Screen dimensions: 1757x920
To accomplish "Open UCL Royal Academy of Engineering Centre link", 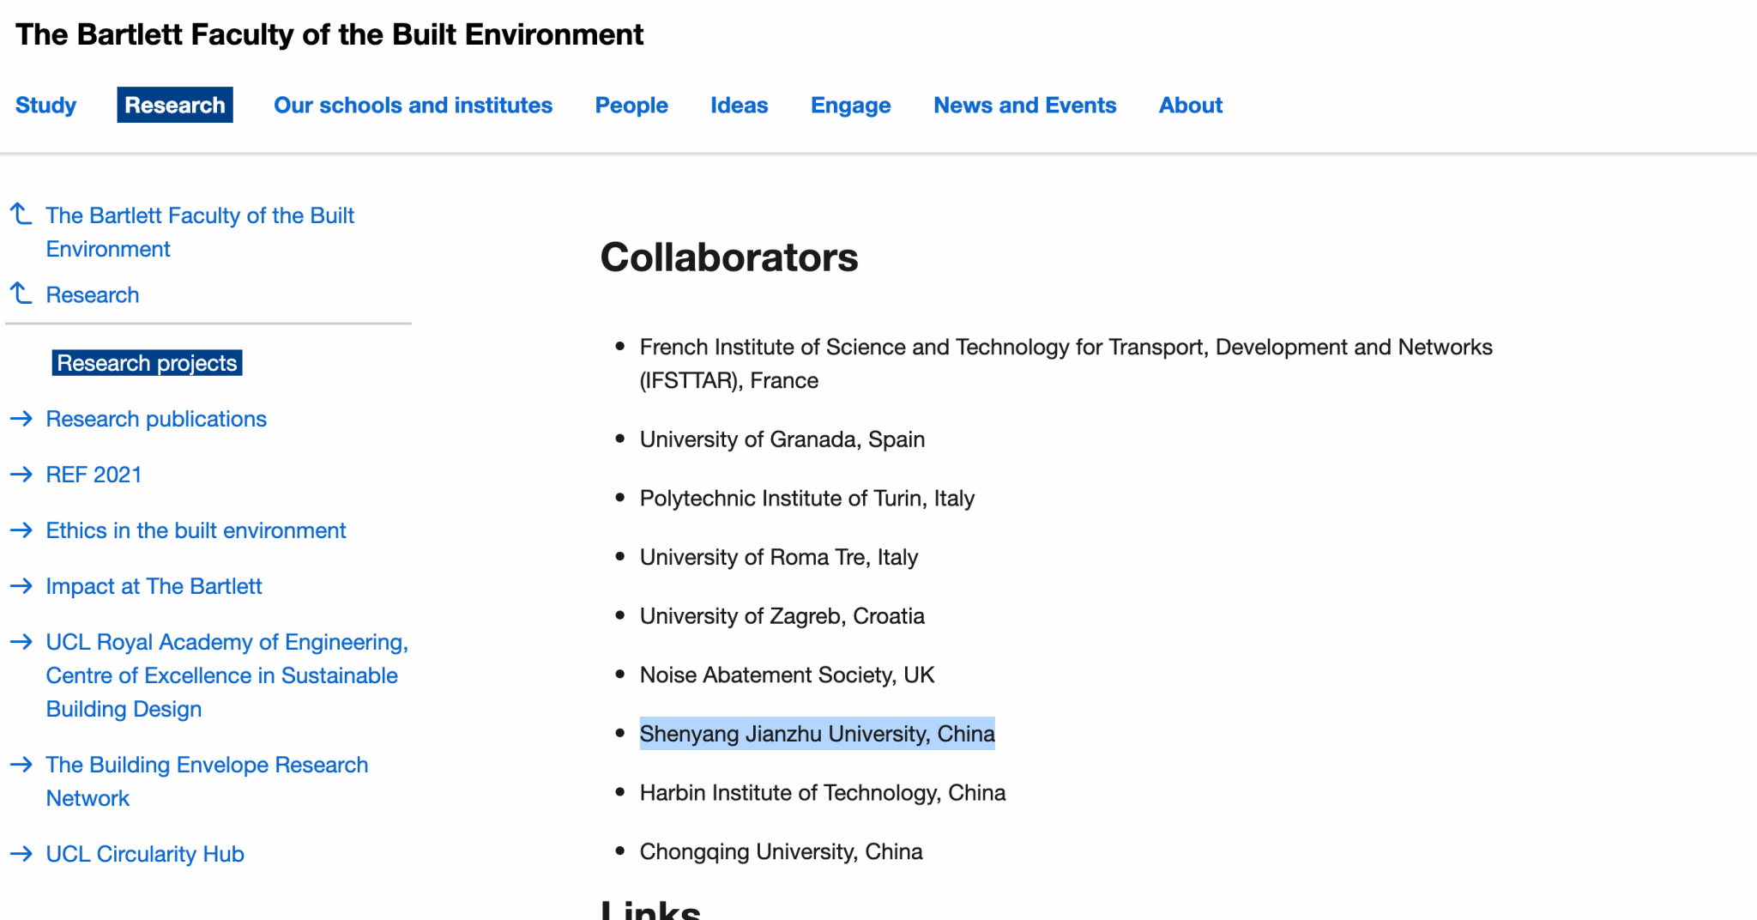I will (x=227, y=675).
